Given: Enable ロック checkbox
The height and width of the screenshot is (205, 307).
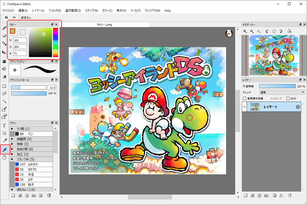Looking at the screenshot, I should (288, 98).
